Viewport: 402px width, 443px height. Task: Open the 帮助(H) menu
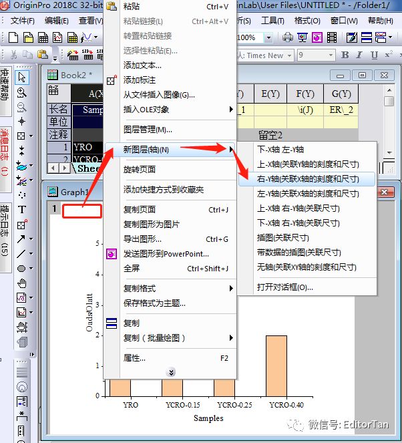click(380, 21)
